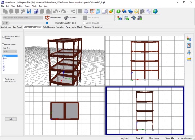195x140 pixels.
Task: Click the table grid icon next to calculator
Action: coord(104,12)
